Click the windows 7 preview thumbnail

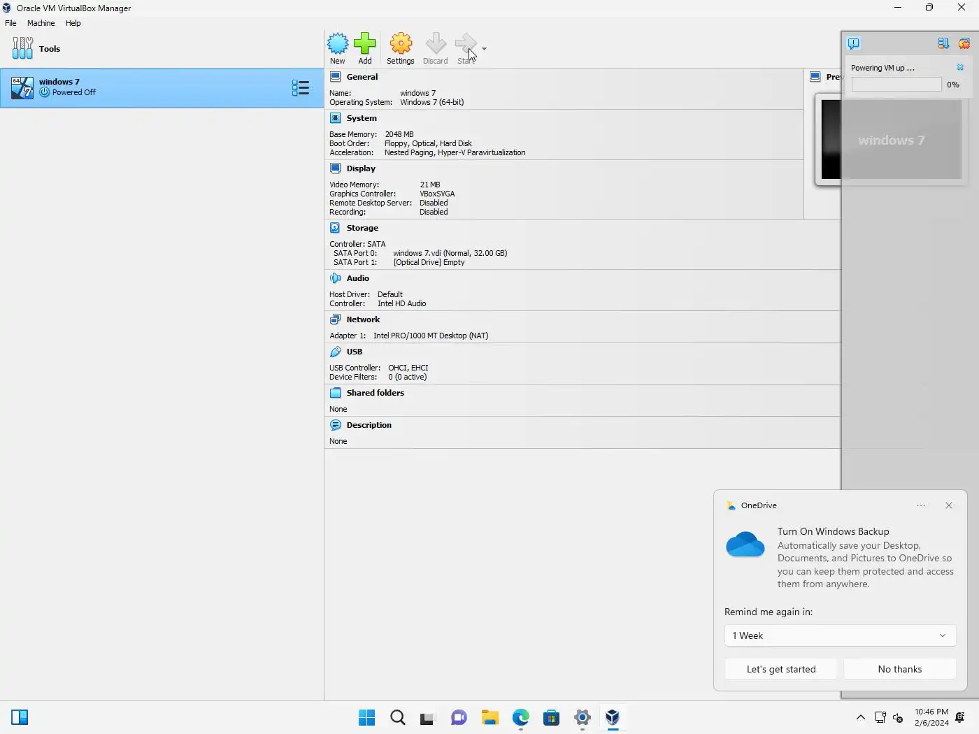click(x=892, y=140)
